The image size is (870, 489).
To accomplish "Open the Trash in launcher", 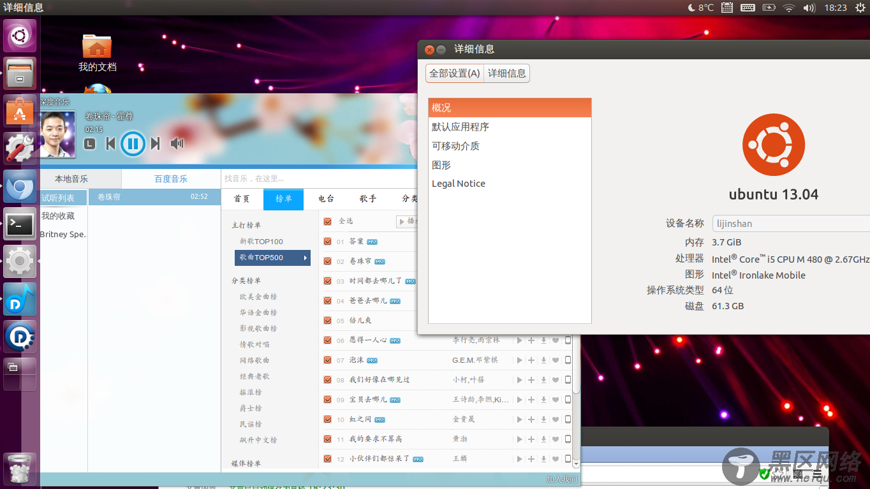I will [x=20, y=470].
